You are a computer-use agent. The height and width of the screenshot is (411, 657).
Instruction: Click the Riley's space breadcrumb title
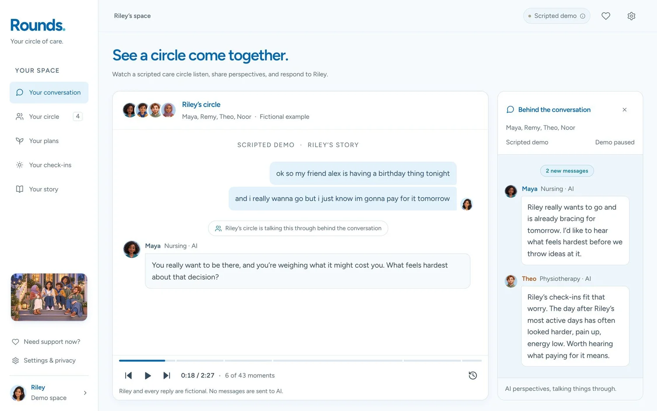coord(132,16)
